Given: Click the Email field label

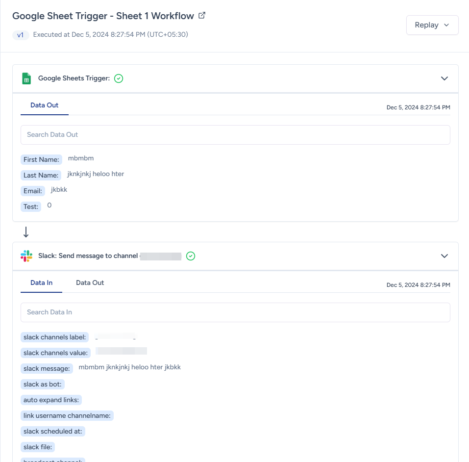Looking at the screenshot, I should (33, 191).
